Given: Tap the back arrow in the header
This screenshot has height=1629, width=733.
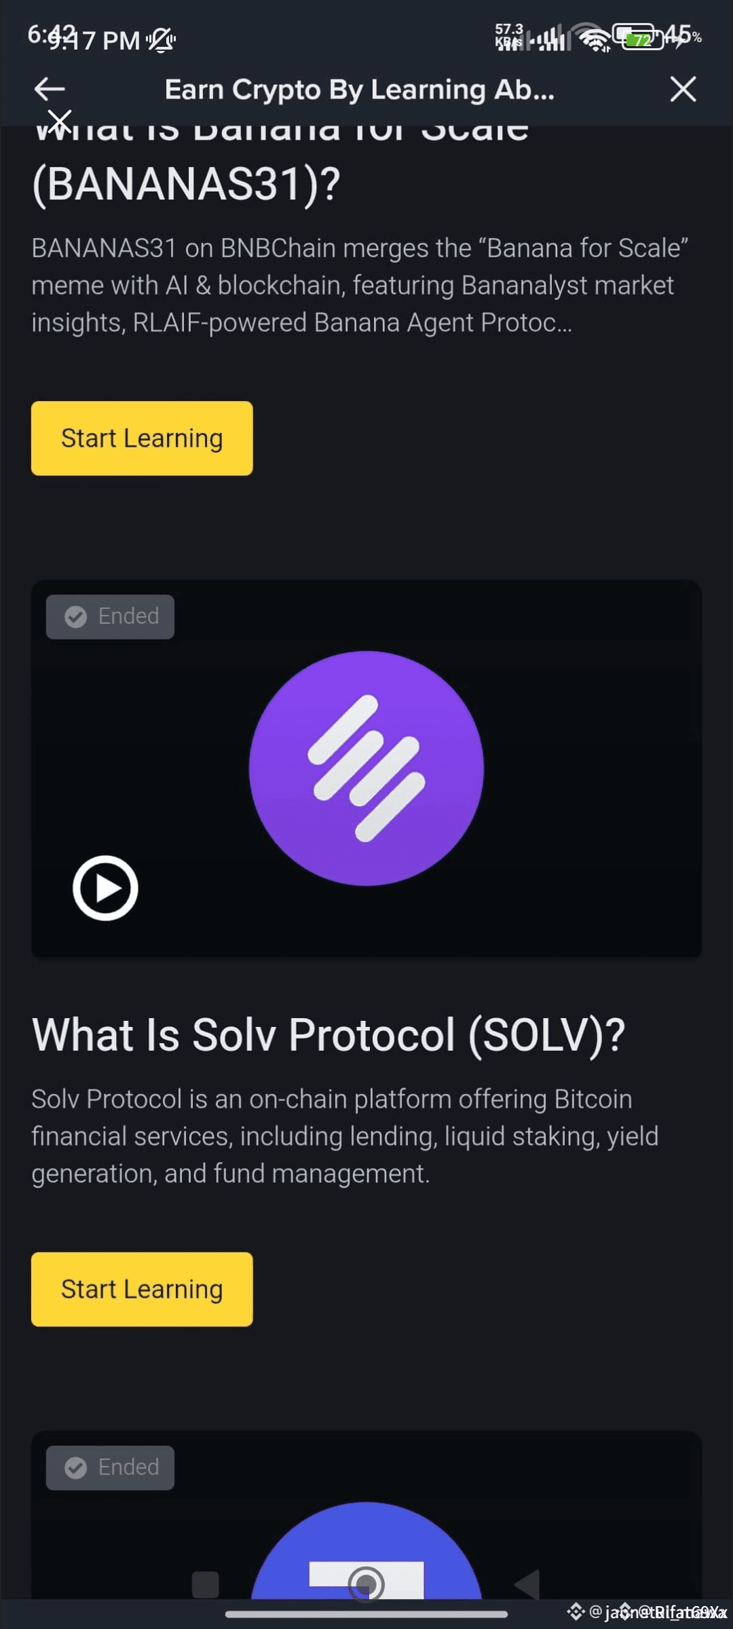Looking at the screenshot, I should click(x=48, y=88).
